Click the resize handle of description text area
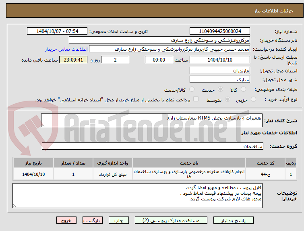 pyautogui.click(x=43, y=125)
